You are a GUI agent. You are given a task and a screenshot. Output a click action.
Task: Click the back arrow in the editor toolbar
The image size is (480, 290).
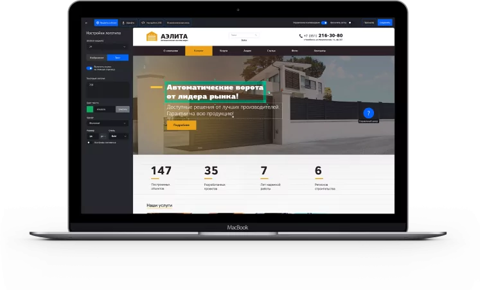86,23
